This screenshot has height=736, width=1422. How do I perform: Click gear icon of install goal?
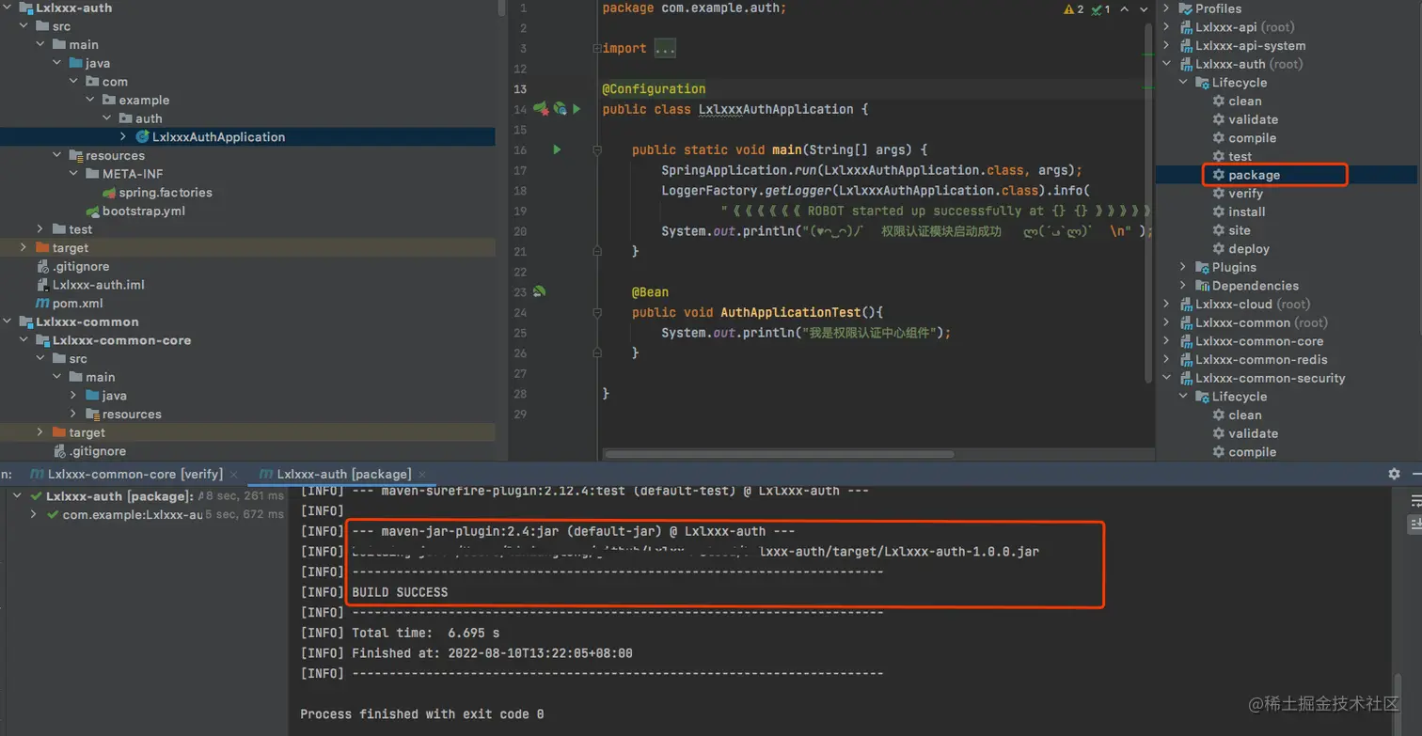pyautogui.click(x=1219, y=212)
